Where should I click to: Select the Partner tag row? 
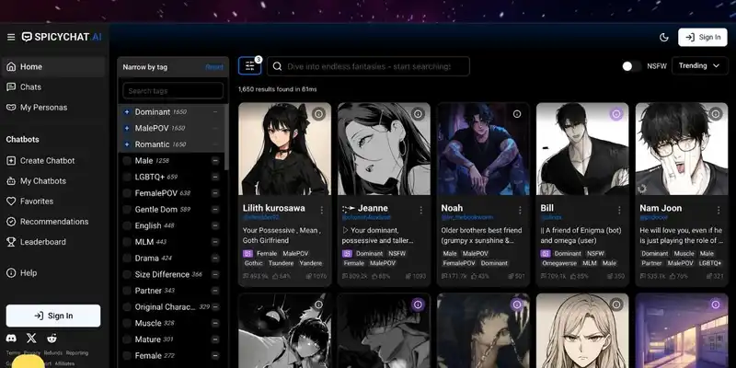tap(171, 291)
